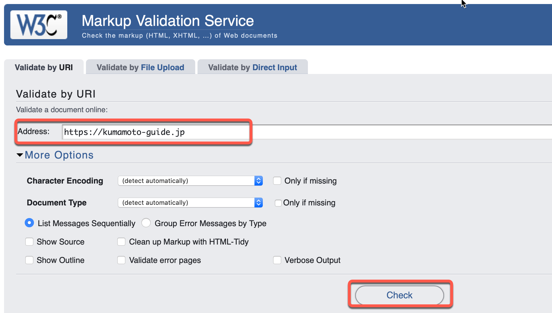Select the Validate by URI tab
This screenshot has width=552, height=313.
(44, 67)
